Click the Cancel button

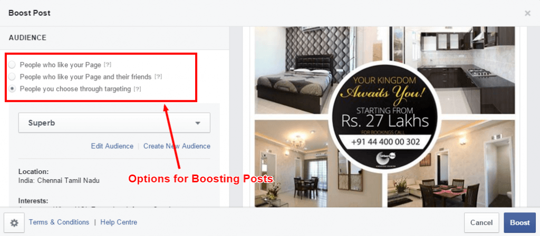click(481, 223)
